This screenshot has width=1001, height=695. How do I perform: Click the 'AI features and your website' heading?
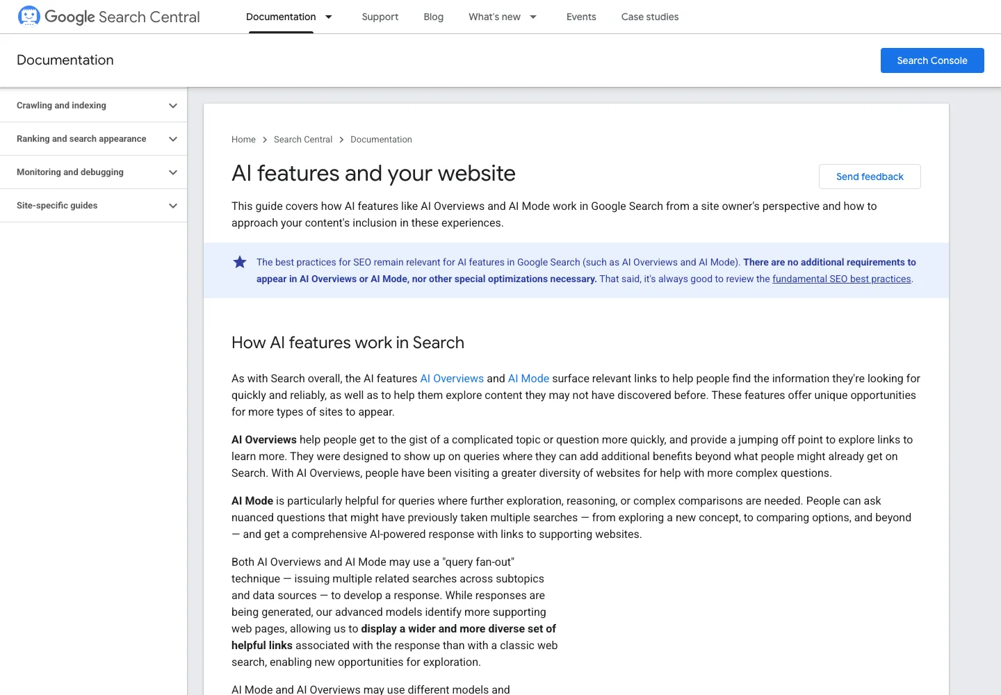tap(373, 173)
